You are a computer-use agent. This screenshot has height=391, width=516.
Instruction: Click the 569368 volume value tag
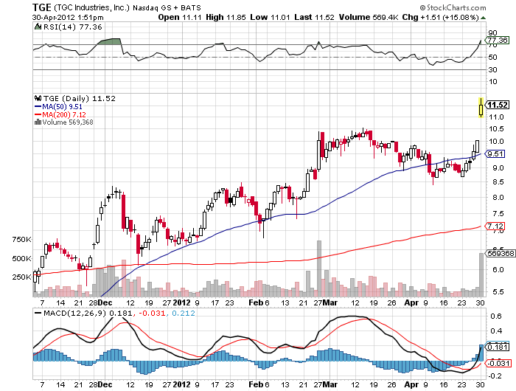501,253
